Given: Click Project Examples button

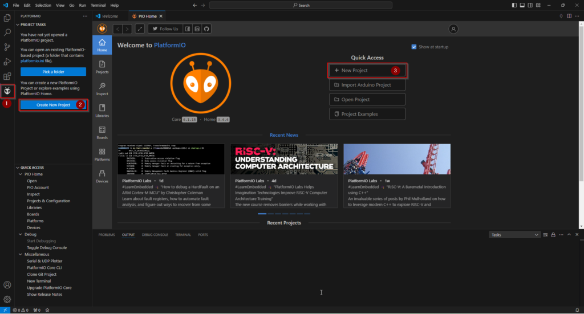Looking at the screenshot, I should point(367,114).
